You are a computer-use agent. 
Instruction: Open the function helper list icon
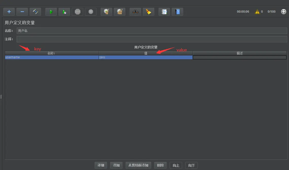pyautogui.click(x=164, y=12)
